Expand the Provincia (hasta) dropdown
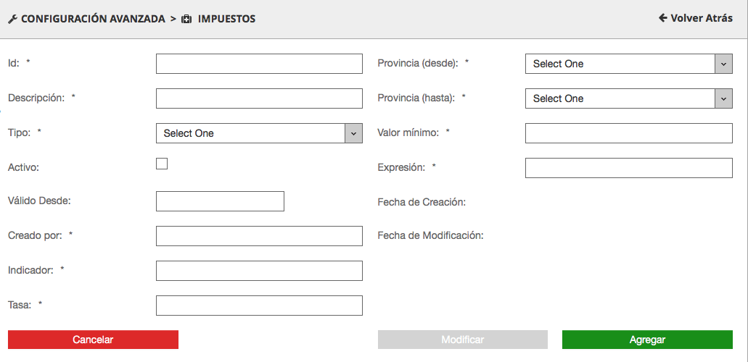Image resolution: width=748 pixels, height=362 pixels. [x=628, y=98]
